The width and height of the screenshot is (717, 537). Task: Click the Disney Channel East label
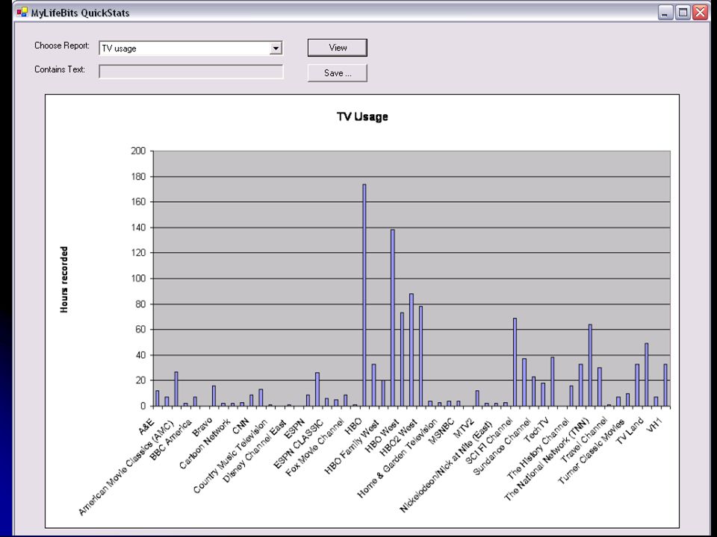tap(255, 451)
